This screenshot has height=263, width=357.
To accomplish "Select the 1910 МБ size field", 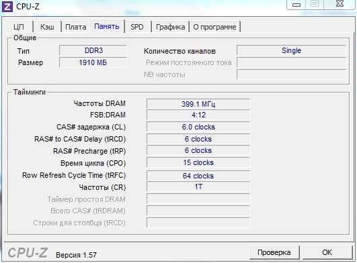I will [93, 62].
